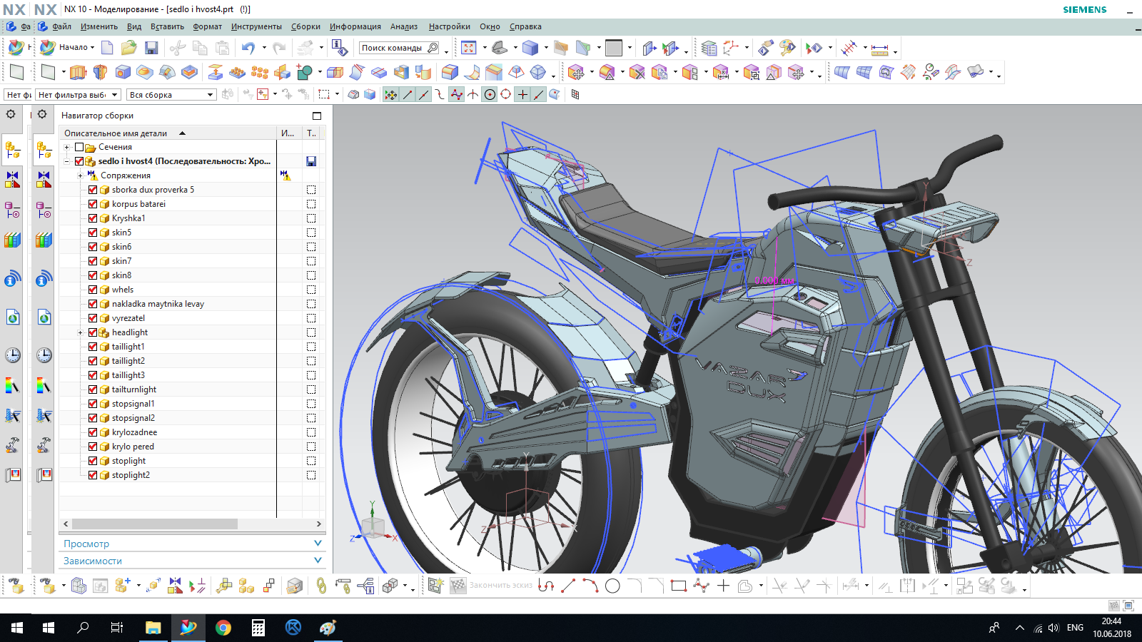
Task: Maximize the Навигатор сборки panel
Action: (x=317, y=116)
